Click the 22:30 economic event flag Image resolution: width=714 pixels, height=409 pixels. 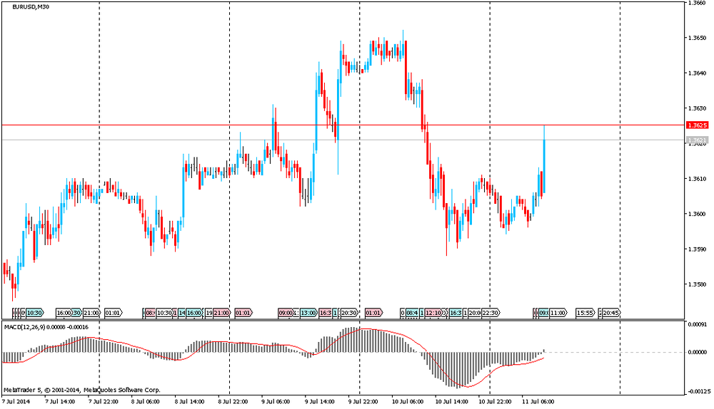(491, 313)
